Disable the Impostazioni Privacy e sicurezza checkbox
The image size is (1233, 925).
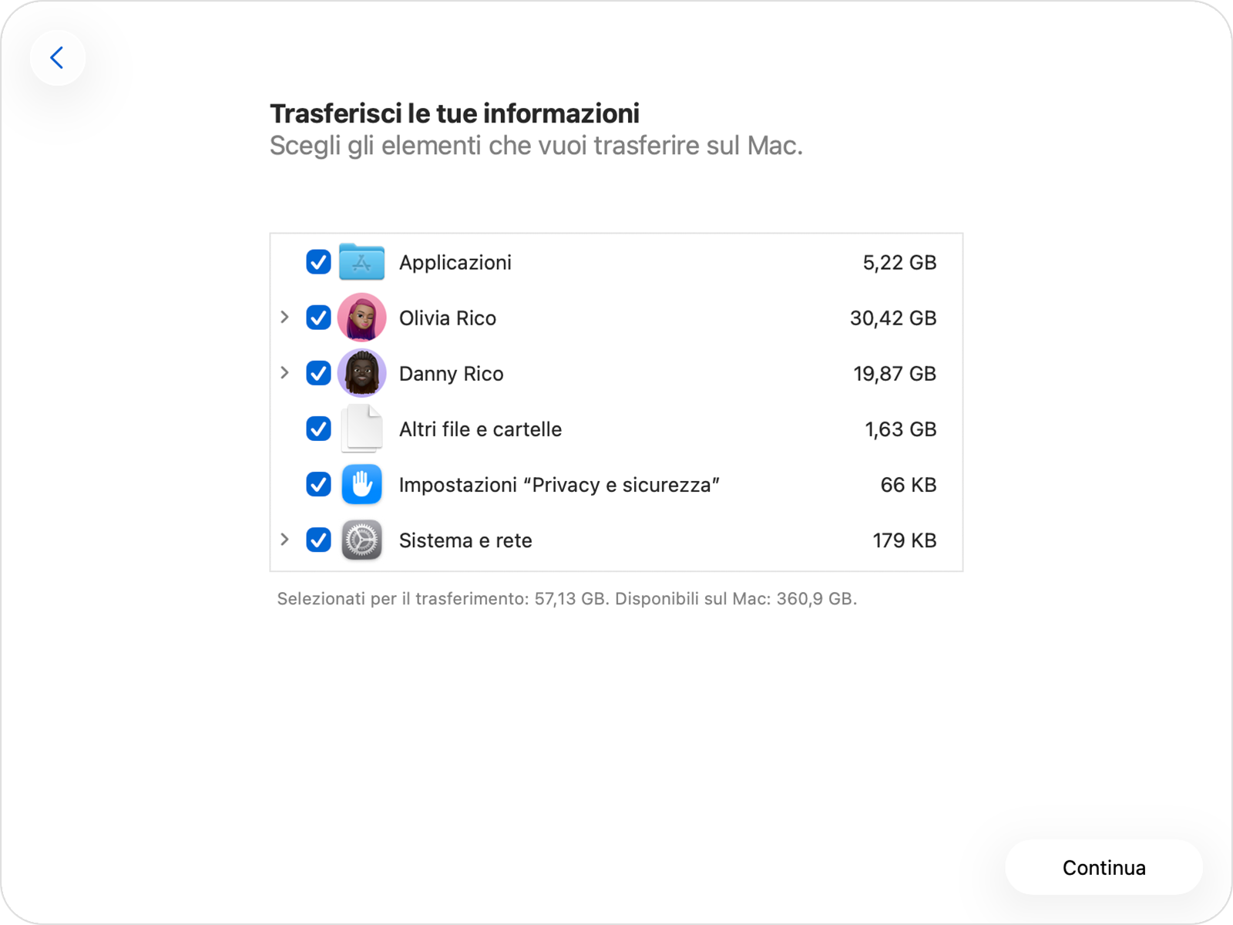318,484
